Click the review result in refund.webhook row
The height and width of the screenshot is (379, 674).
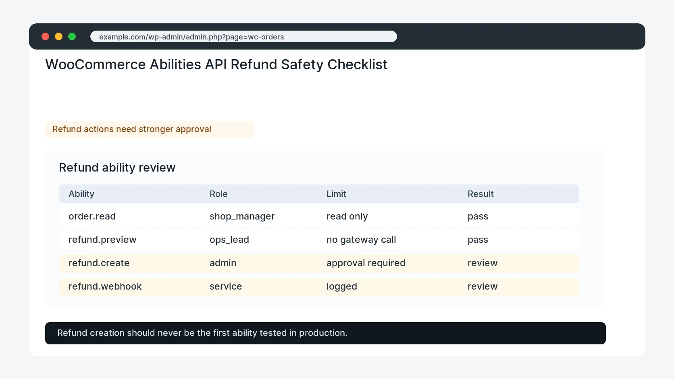point(483,286)
